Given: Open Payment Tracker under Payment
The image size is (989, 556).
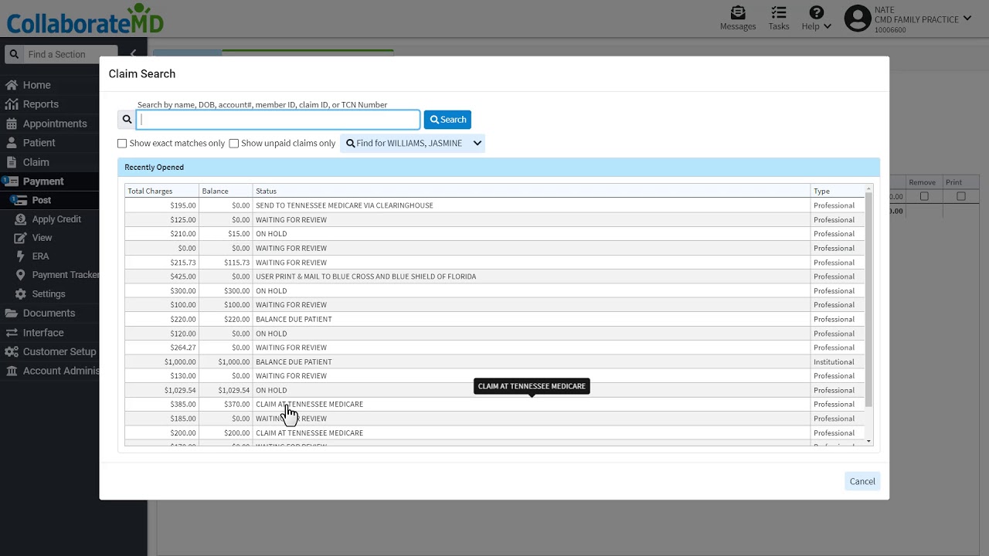Looking at the screenshot, I should click(x=66, y=275).
